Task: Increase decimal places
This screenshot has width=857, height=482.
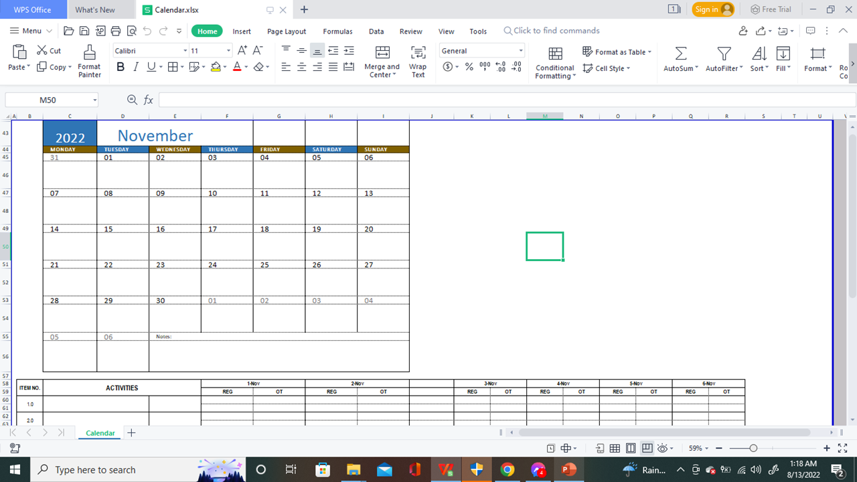Action: tap(500, 67)
